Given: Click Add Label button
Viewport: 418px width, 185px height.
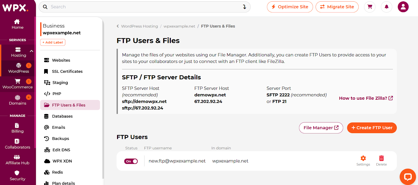Looking at the screenshot, I should tap(53, 42).
